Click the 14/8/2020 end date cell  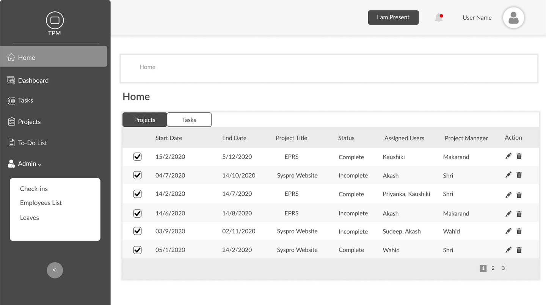237,213
